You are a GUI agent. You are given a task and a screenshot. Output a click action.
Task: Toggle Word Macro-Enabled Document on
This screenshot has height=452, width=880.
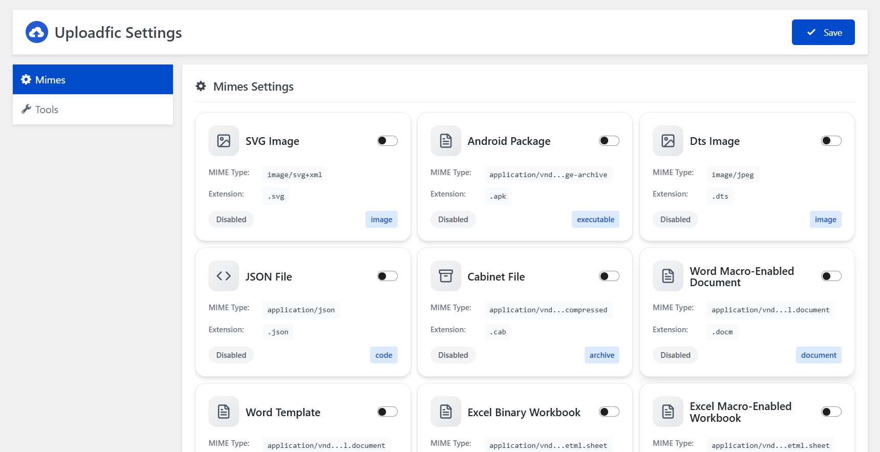831,276
